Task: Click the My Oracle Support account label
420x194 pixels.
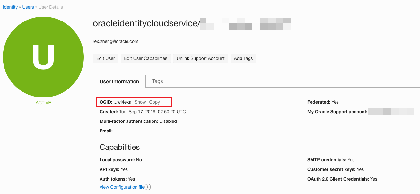Action: pyautogui.click(x=337, y=112)
